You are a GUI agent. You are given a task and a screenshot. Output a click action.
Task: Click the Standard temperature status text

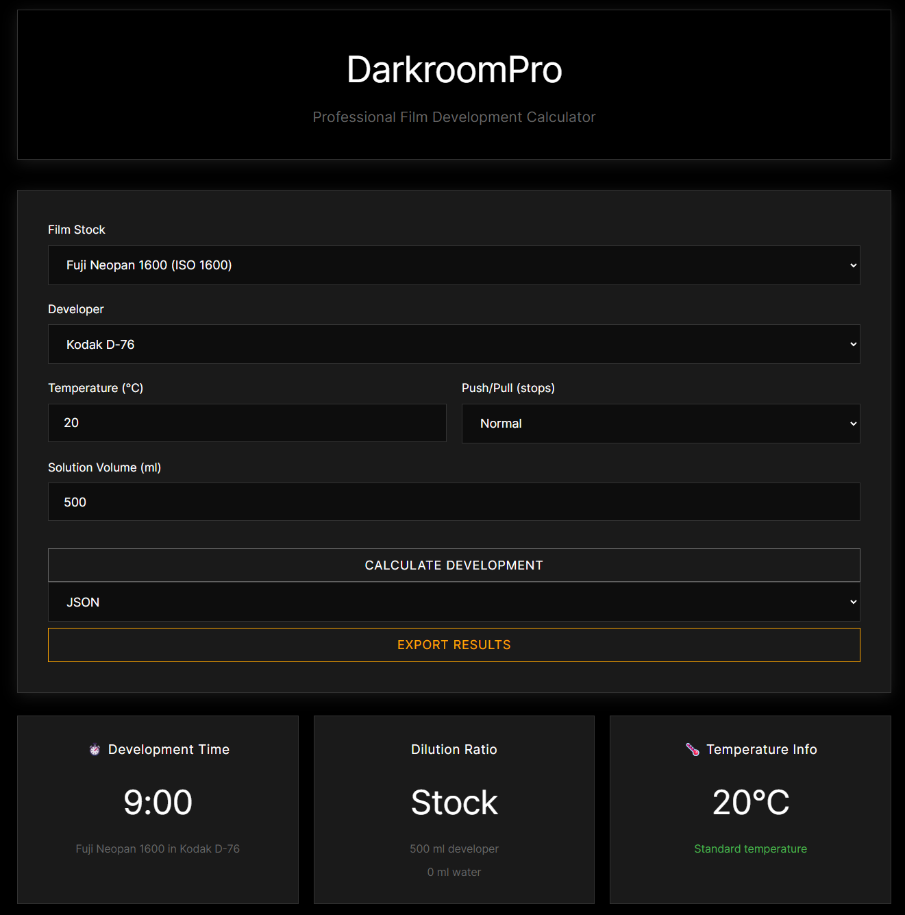tap(750, 849)
